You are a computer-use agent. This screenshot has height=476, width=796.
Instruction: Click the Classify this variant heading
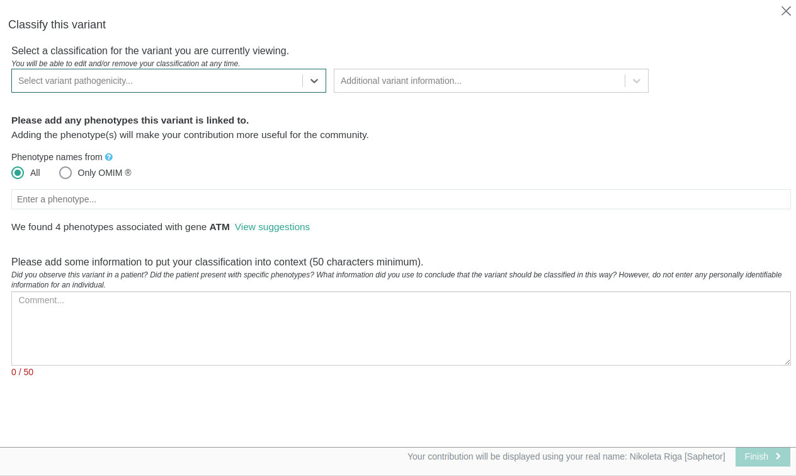coord(57,25)
